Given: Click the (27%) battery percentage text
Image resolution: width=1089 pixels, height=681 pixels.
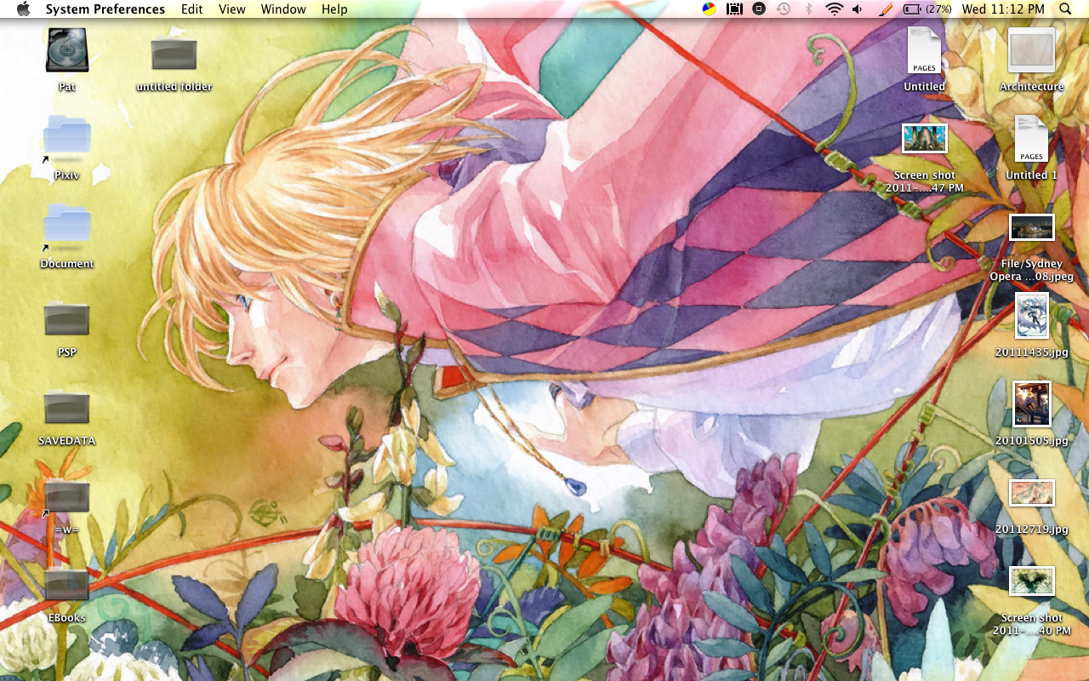Looking at the screenshot, I should (x=939, y=9).
